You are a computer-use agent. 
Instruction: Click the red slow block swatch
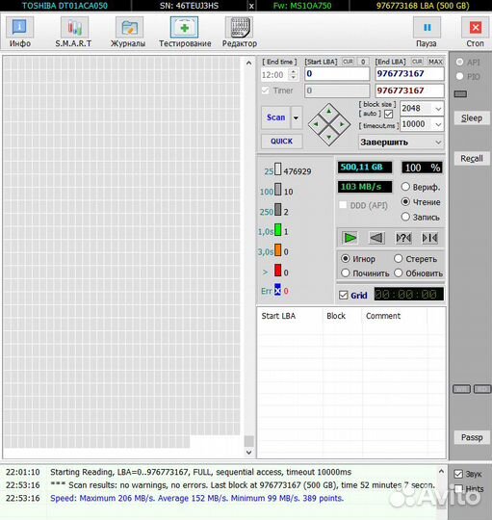pos(278,270)
